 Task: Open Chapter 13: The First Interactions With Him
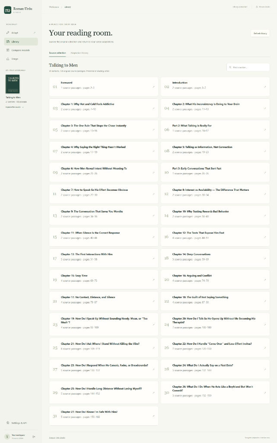(x=104, y=258)
